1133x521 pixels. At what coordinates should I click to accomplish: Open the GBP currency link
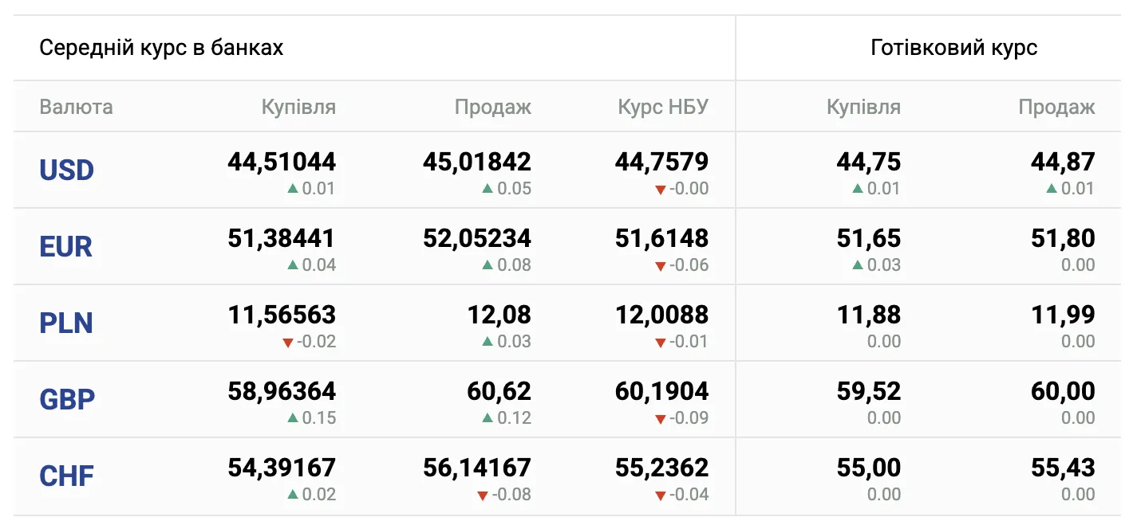67,399
